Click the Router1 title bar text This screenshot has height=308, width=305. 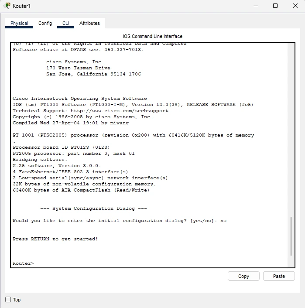22,6
